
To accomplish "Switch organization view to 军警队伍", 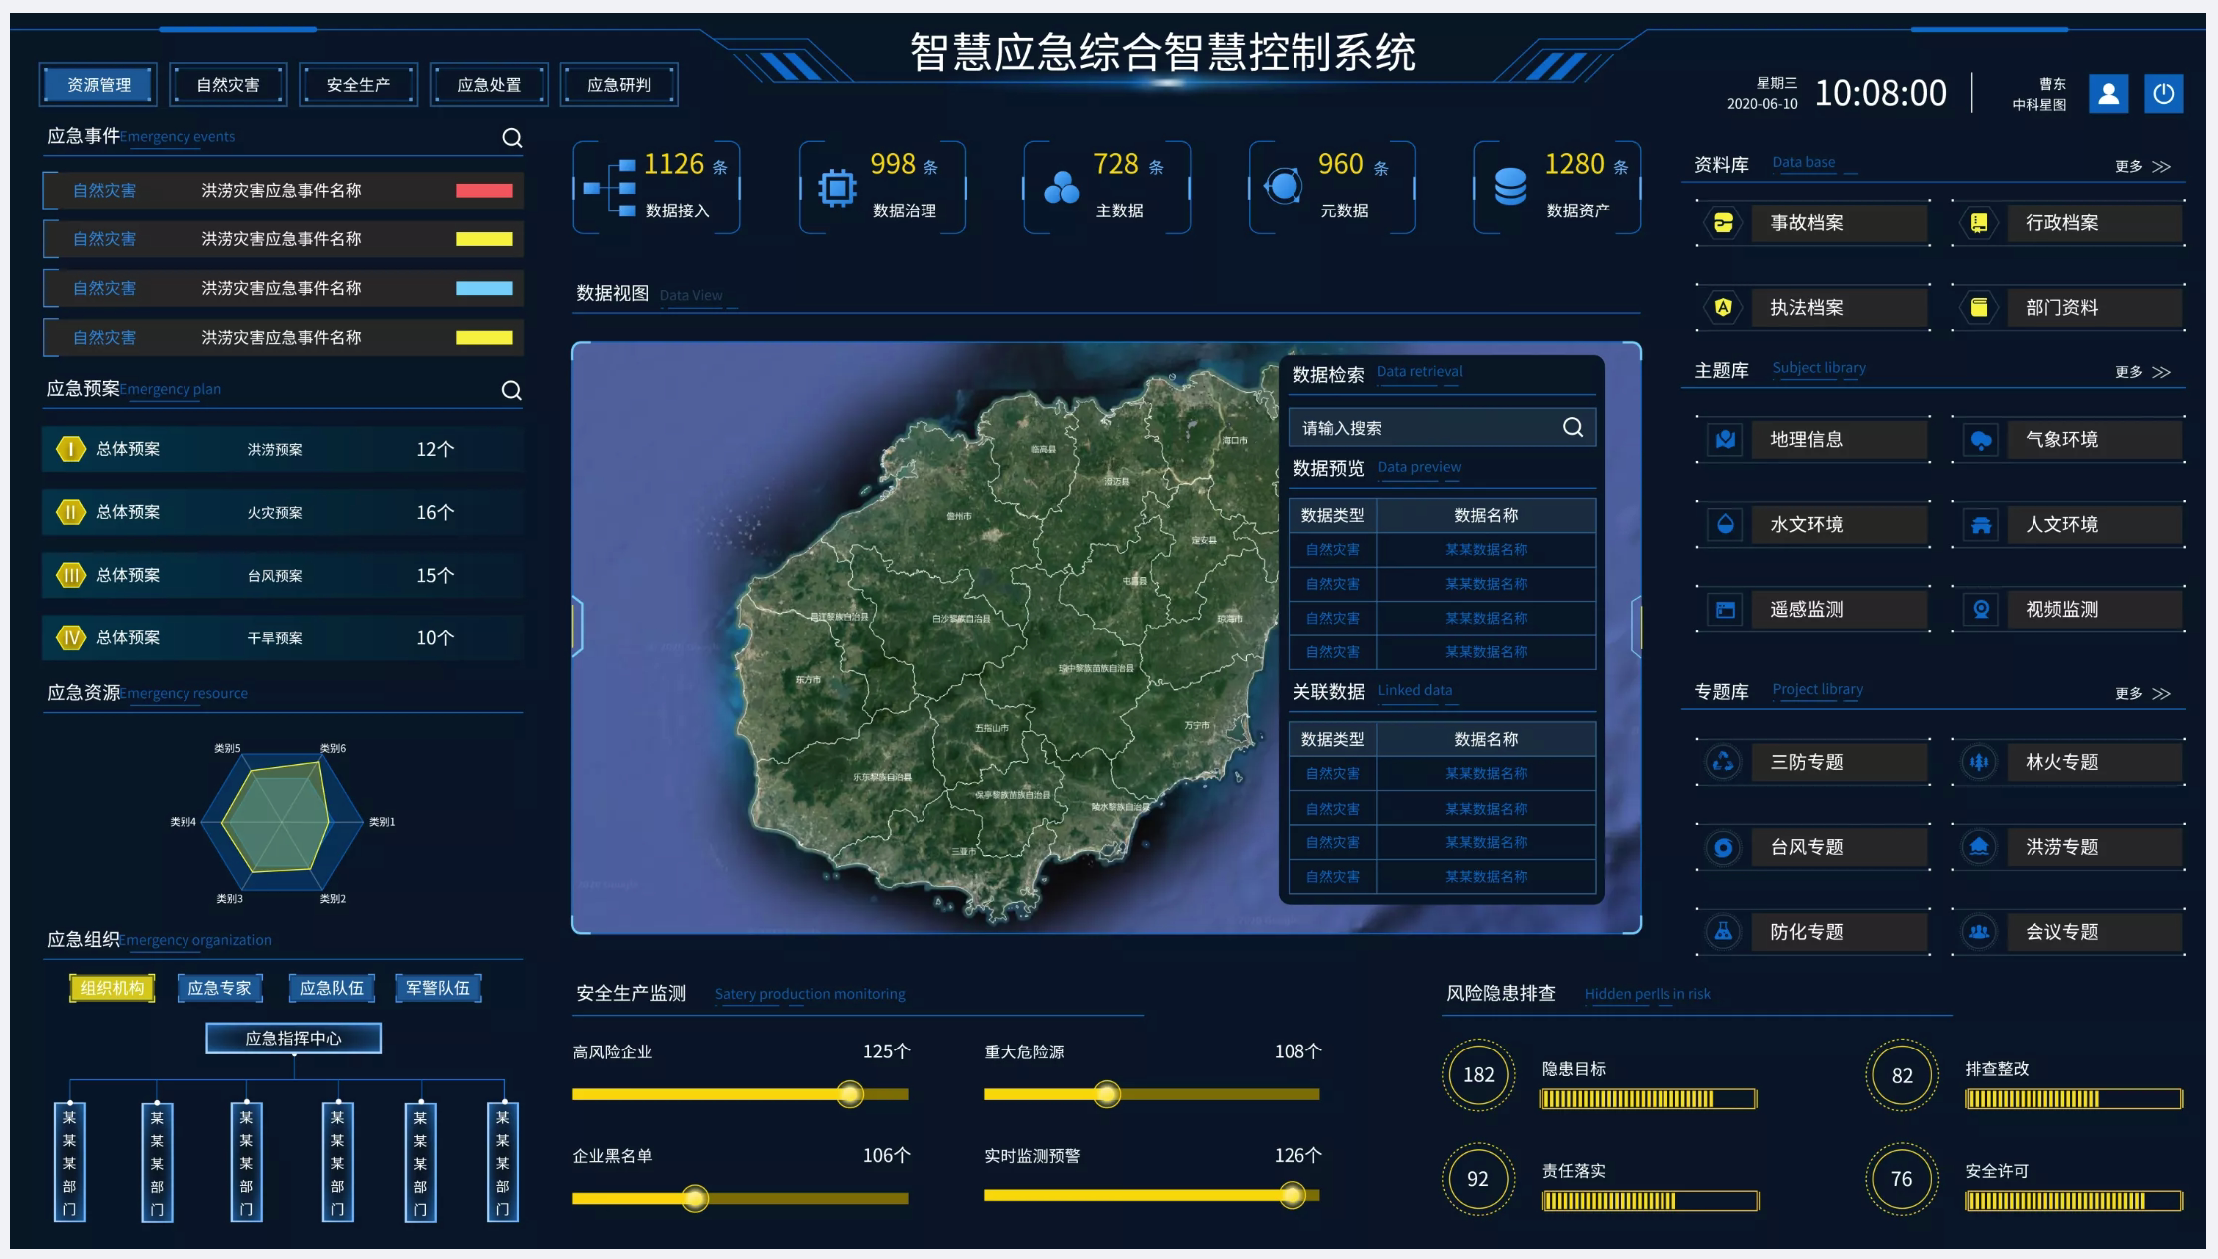I will tap(437, 988).
